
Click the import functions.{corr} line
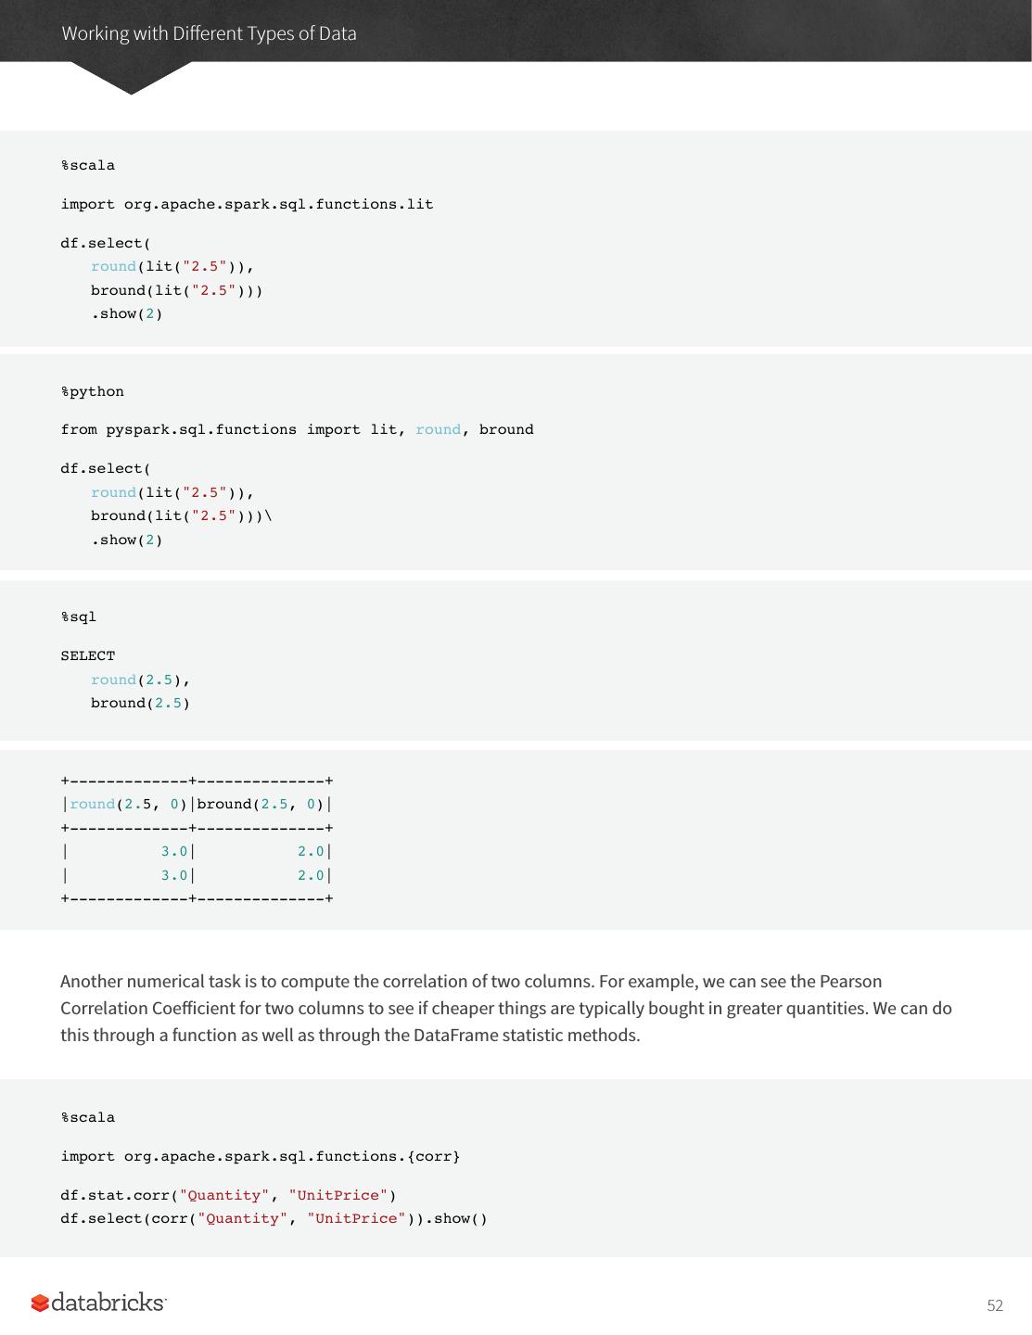pos(260,1156)
